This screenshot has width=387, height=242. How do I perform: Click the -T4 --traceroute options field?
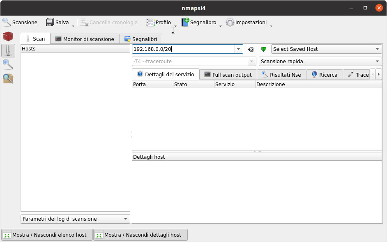tap(190, 62)
